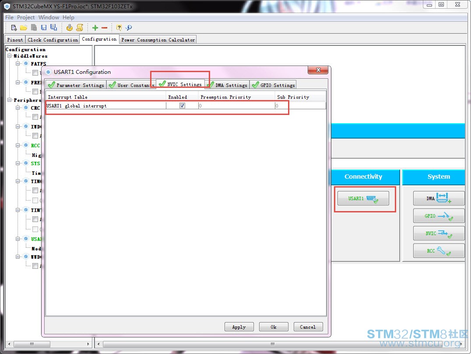Screen dimensions: 471x354
Task: Click the Ok button
Action: point(274,327)
